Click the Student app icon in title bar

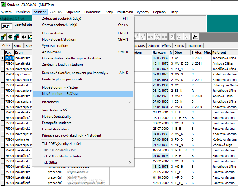[x=3, y=5]
